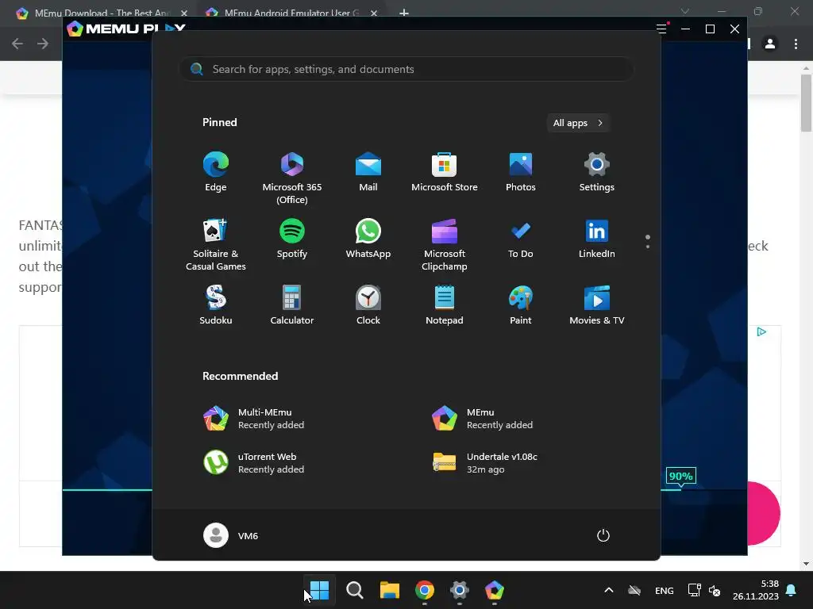
Task: Open a new browser tab
Action: pos(404,13)
